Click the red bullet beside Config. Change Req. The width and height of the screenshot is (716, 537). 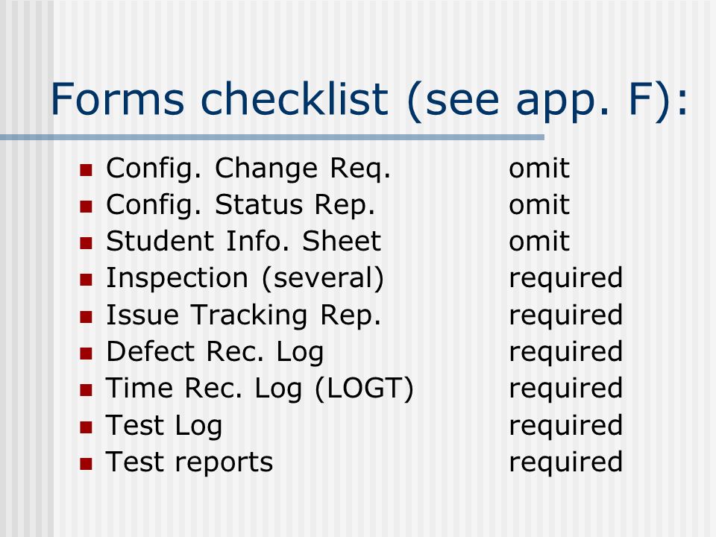[86, 170]
